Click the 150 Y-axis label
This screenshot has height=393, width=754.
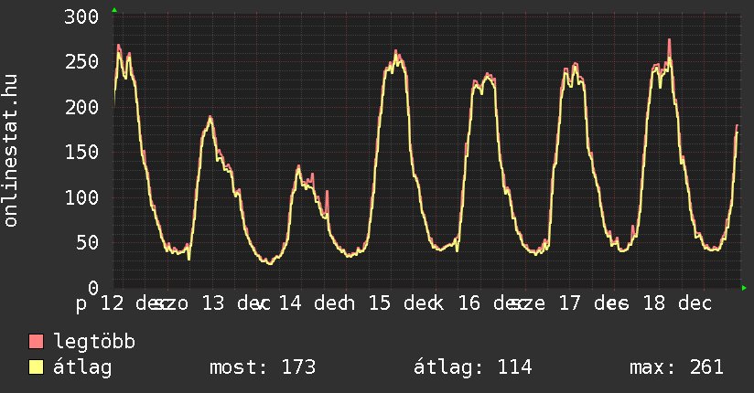[x=82, y=152]
